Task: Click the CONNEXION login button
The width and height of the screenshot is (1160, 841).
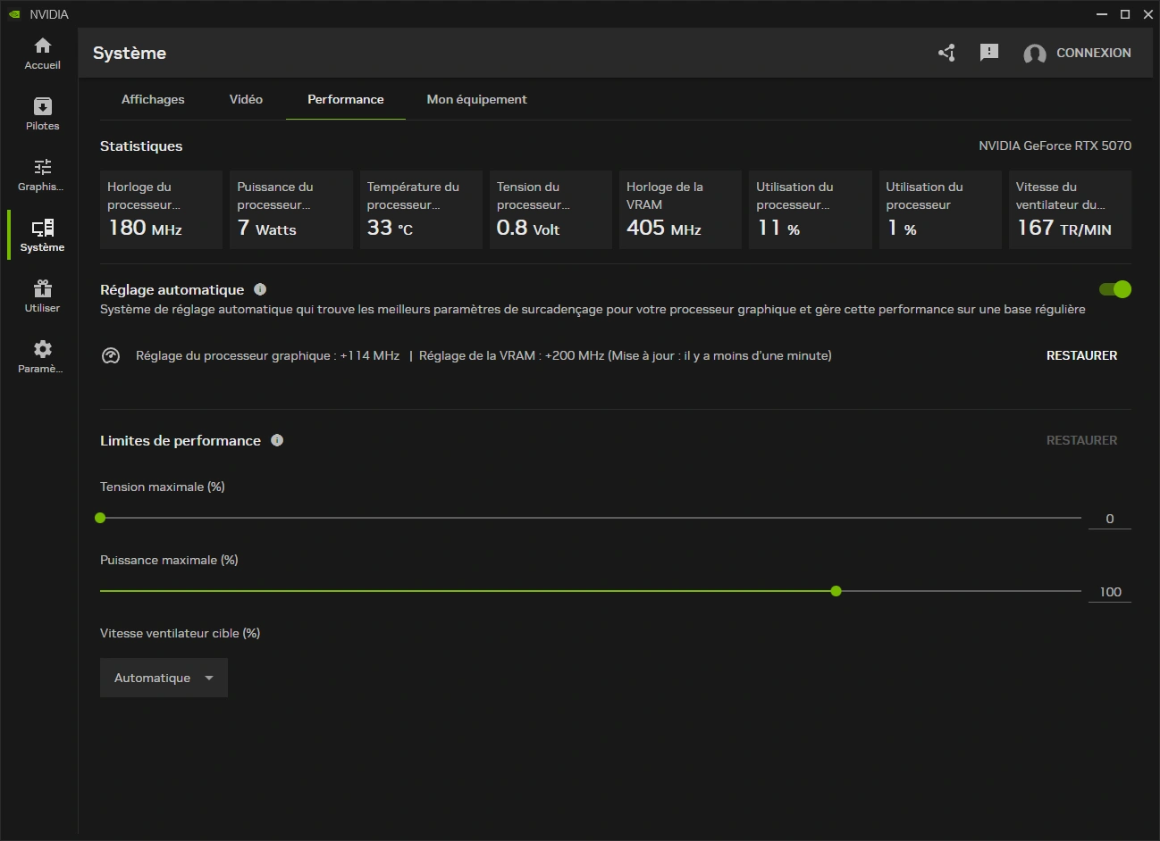Action: tap(1094, 53)
